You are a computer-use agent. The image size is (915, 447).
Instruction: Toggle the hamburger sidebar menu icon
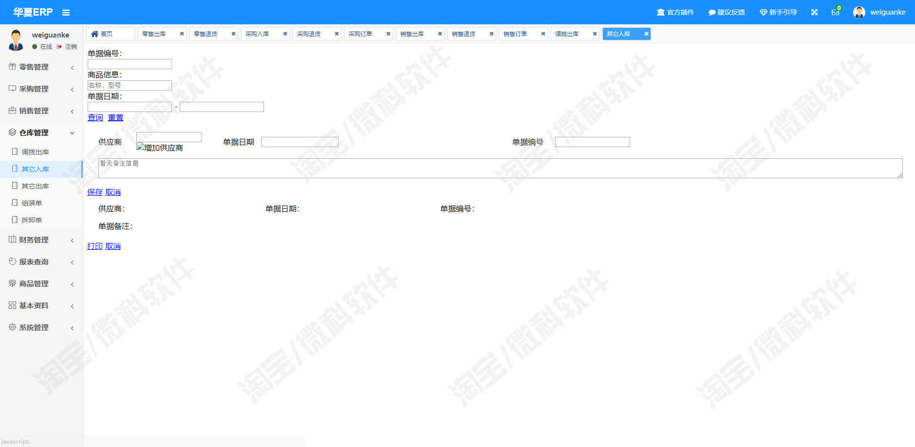[x=66, y=13]
